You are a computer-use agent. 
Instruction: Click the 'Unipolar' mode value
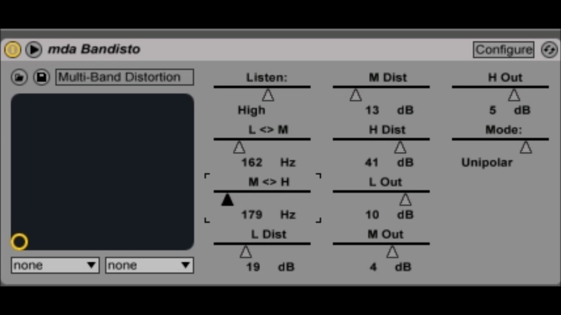(487, 163)
